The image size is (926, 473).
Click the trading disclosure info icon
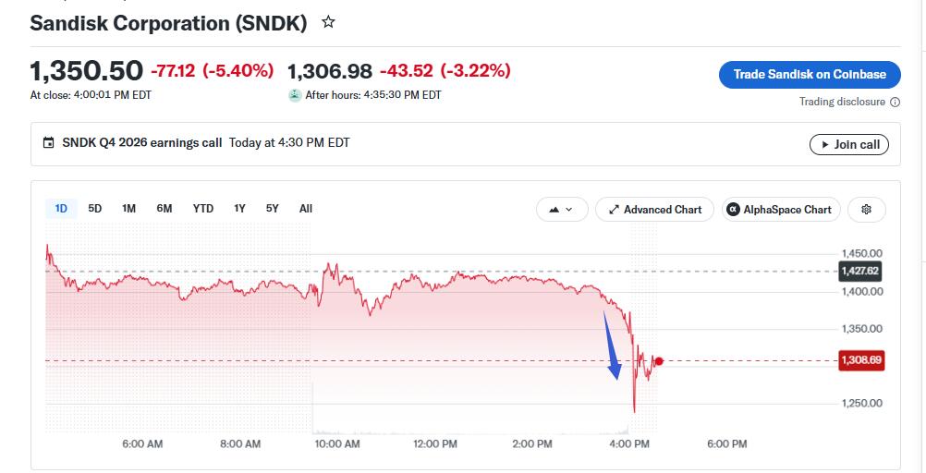click(895, 103)
